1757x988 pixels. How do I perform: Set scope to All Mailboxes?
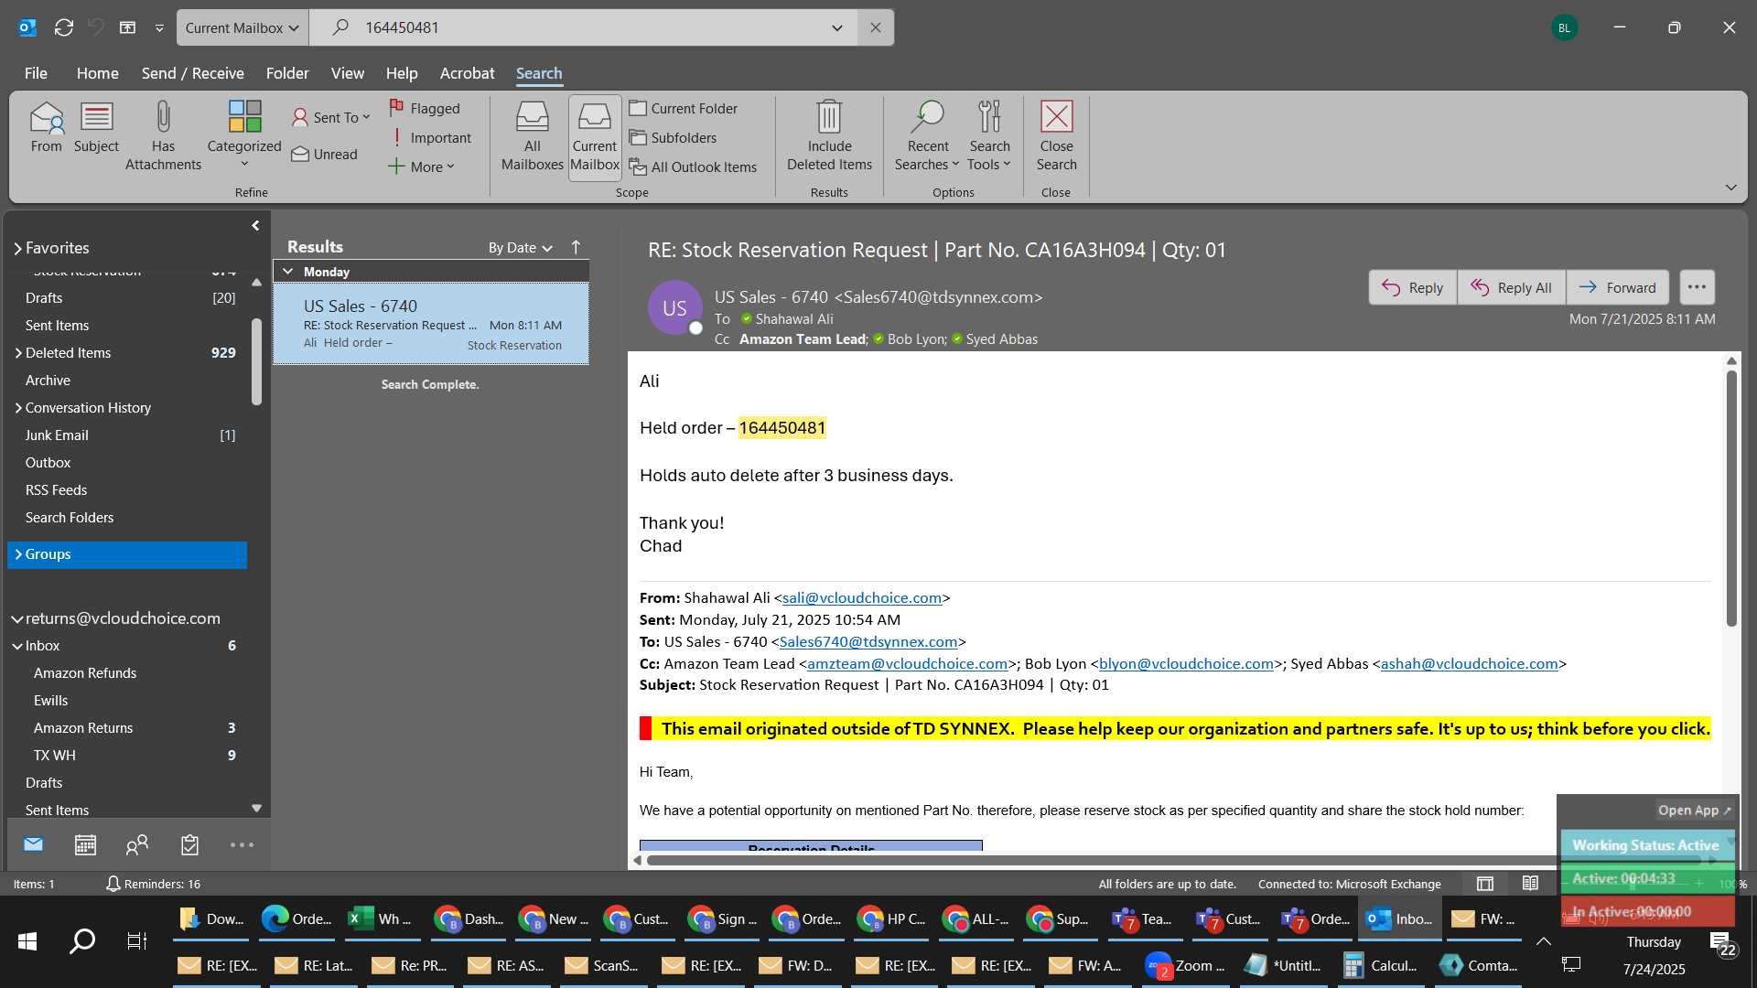532,137
